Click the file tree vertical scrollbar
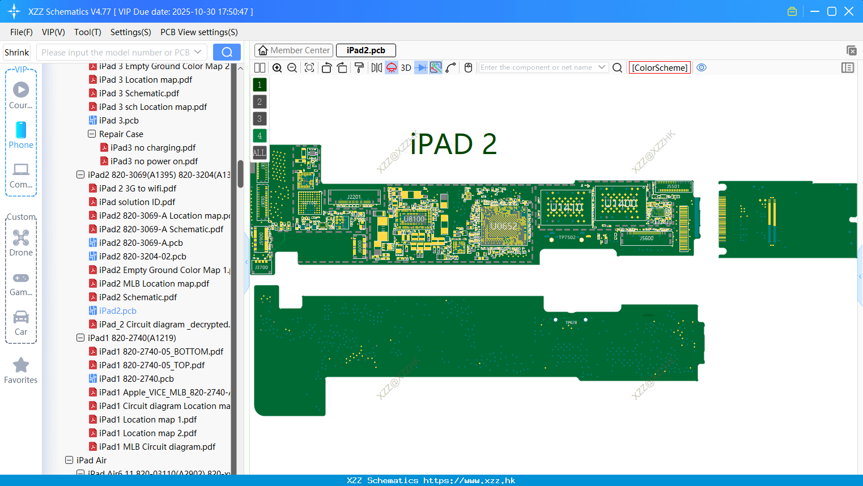This screenshot has width=863, height=486. (240, 174)
